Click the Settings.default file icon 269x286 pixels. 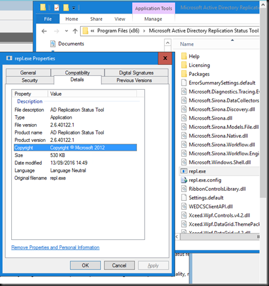[x=184, y=197]
